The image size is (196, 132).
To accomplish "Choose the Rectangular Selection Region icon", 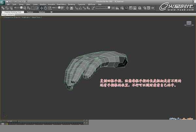I will (x=33, y=8).
